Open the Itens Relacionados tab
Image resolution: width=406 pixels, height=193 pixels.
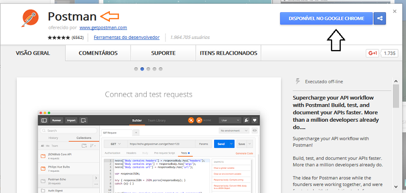228,53
